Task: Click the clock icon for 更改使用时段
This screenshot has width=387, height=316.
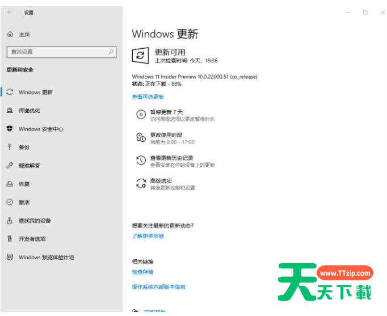Action: (141, 137)
